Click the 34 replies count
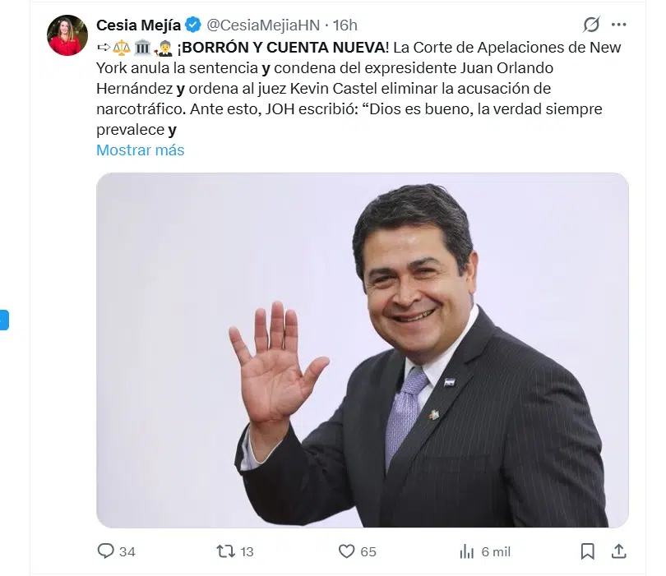Image resolution: width=666 pixels, height=576 pixels. tap(127, 551)
